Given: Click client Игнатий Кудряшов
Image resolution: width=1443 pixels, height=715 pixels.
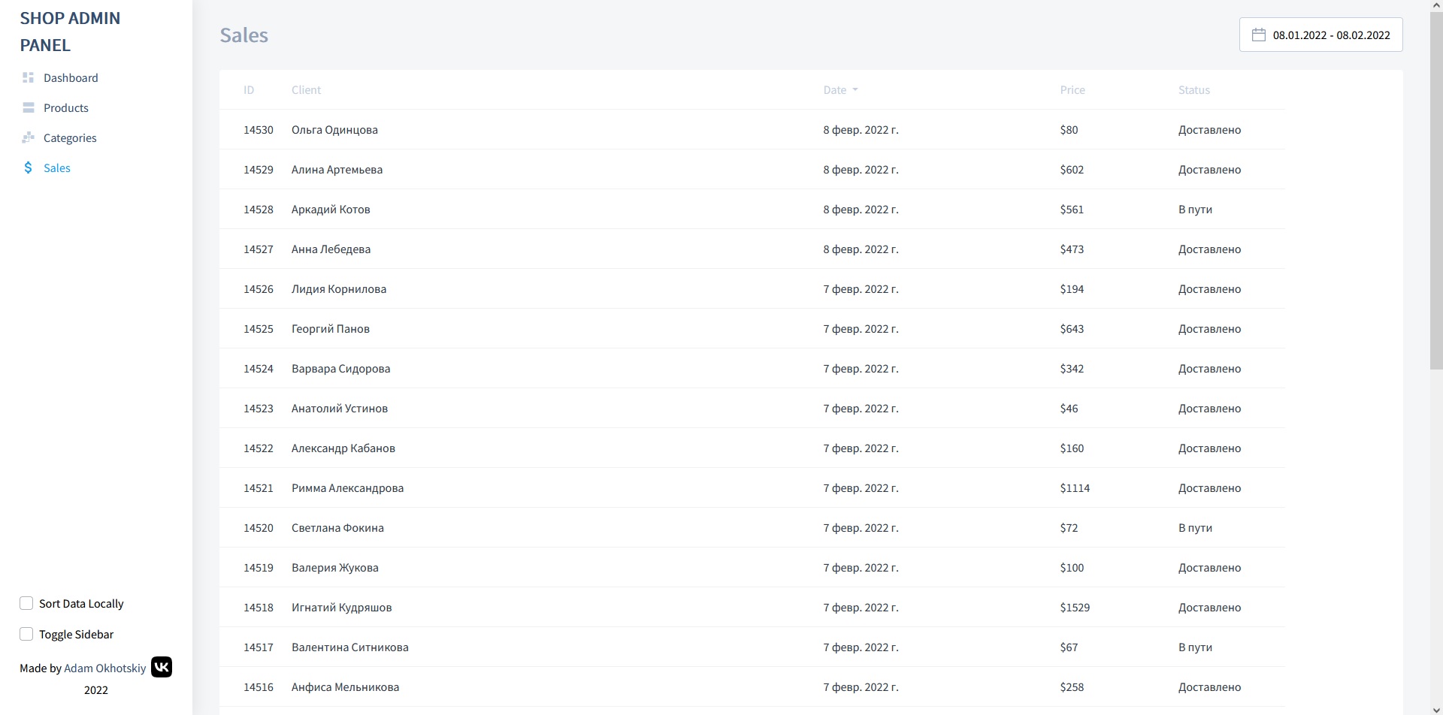Looking at the screenshot, I should click(341, 608).
